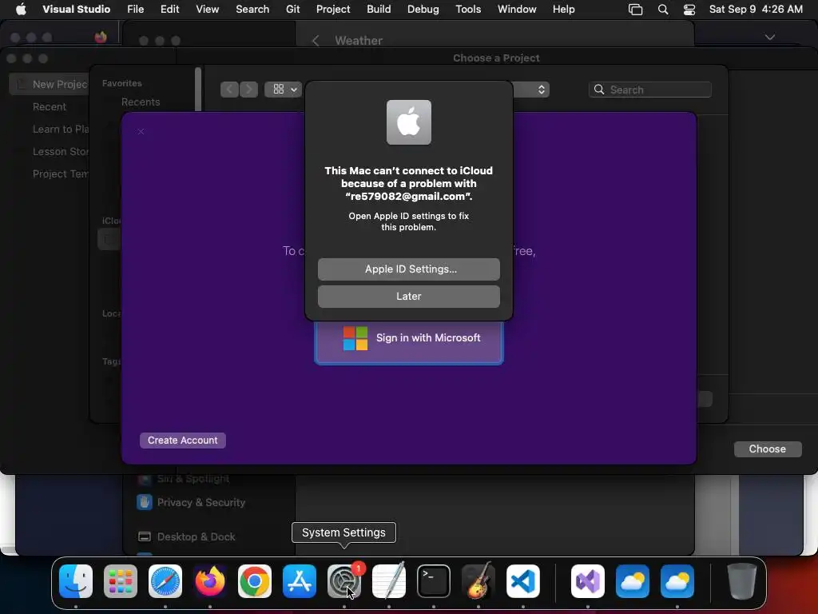Click the Microsoft logo on the sign-in button

[x=355, y=338]
